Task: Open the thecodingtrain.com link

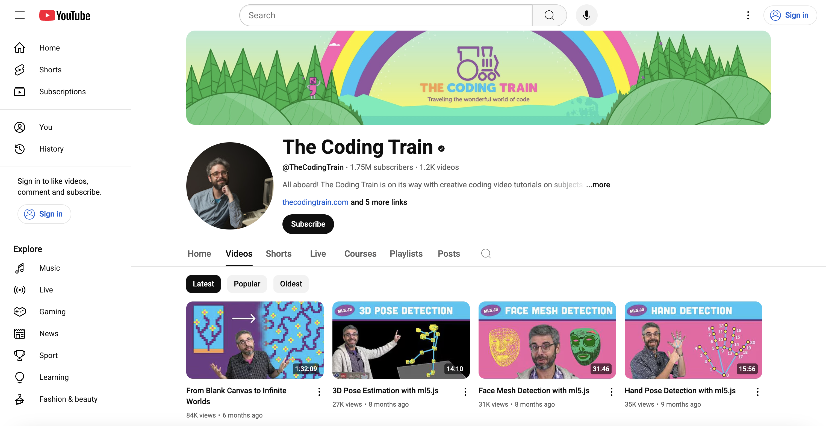Action: tap(315, 202)
